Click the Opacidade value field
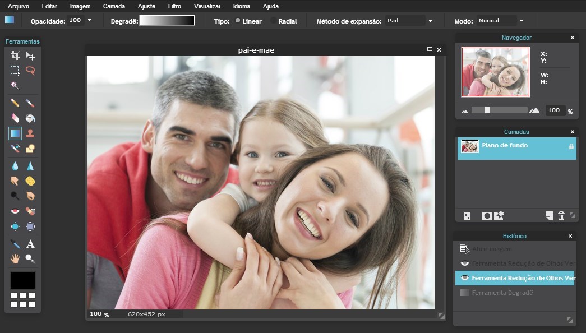The width and height of the screenshot is (586, 333). [76, 20]
